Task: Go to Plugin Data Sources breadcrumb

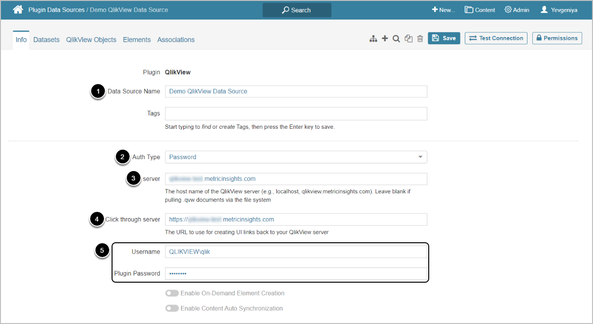Action: coord(56,10)
